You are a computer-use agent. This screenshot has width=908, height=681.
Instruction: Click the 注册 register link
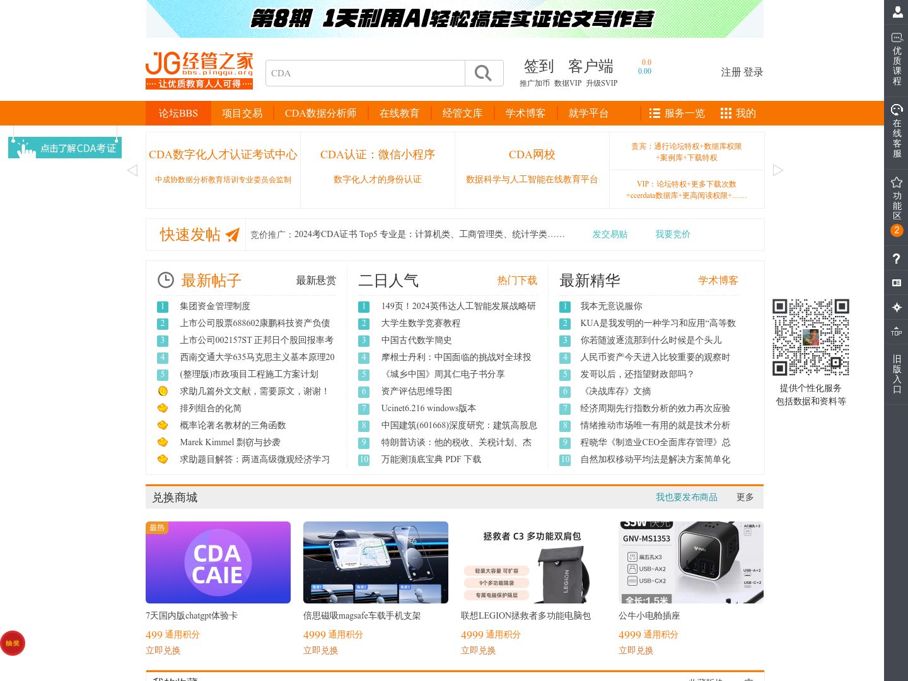point(731,73)
